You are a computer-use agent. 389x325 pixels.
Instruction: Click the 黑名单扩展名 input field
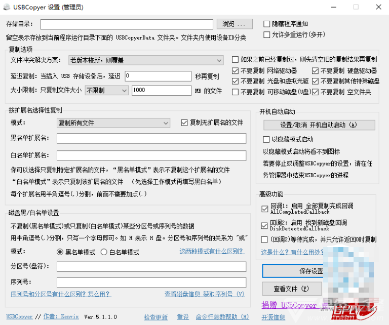click(151, 138)
